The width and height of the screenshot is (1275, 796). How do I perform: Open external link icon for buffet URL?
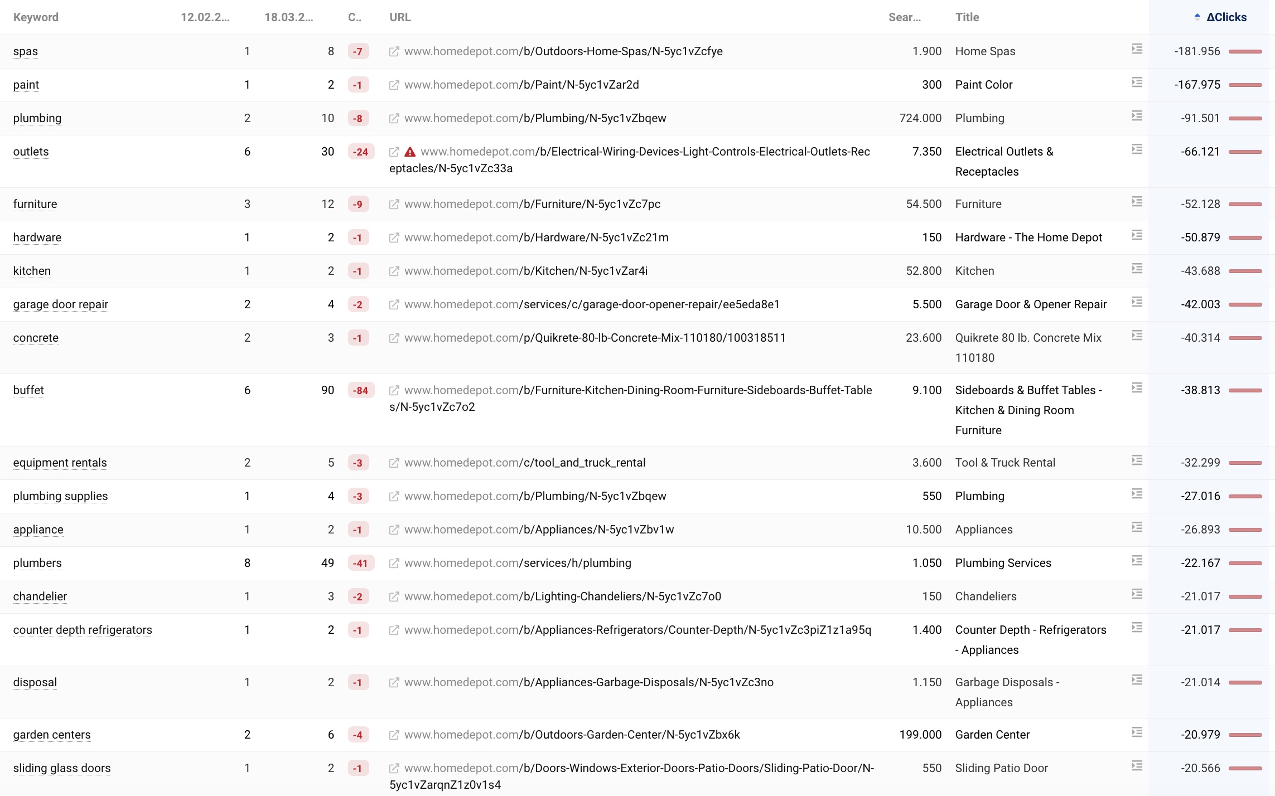394,390
